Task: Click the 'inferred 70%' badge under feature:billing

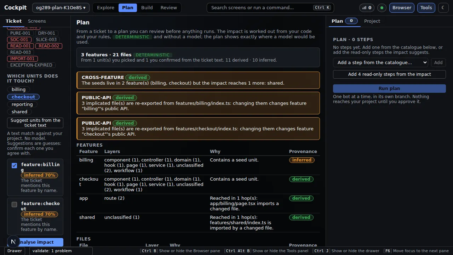Action: click(x=39, y=175)
